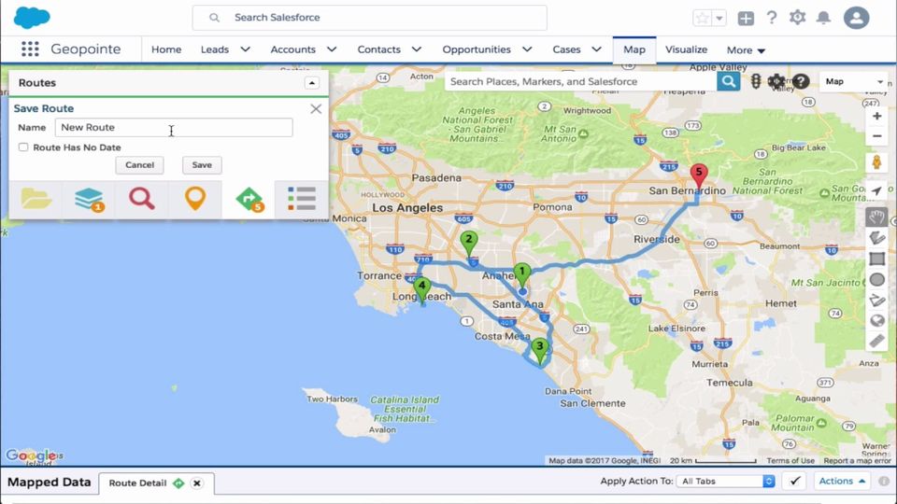
Task: Expand the Accounts tab dropdown arrow
Action: 332,49
